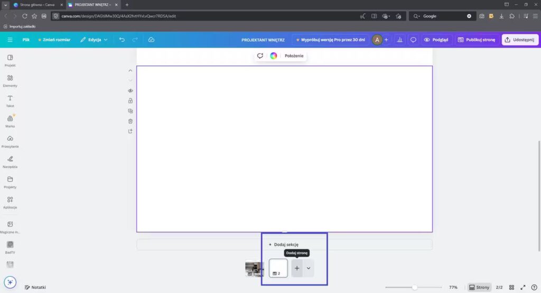This screenshot has width=541, height=293.
Task: Open the comments speech bubble icon
Action: click(413, 40)
